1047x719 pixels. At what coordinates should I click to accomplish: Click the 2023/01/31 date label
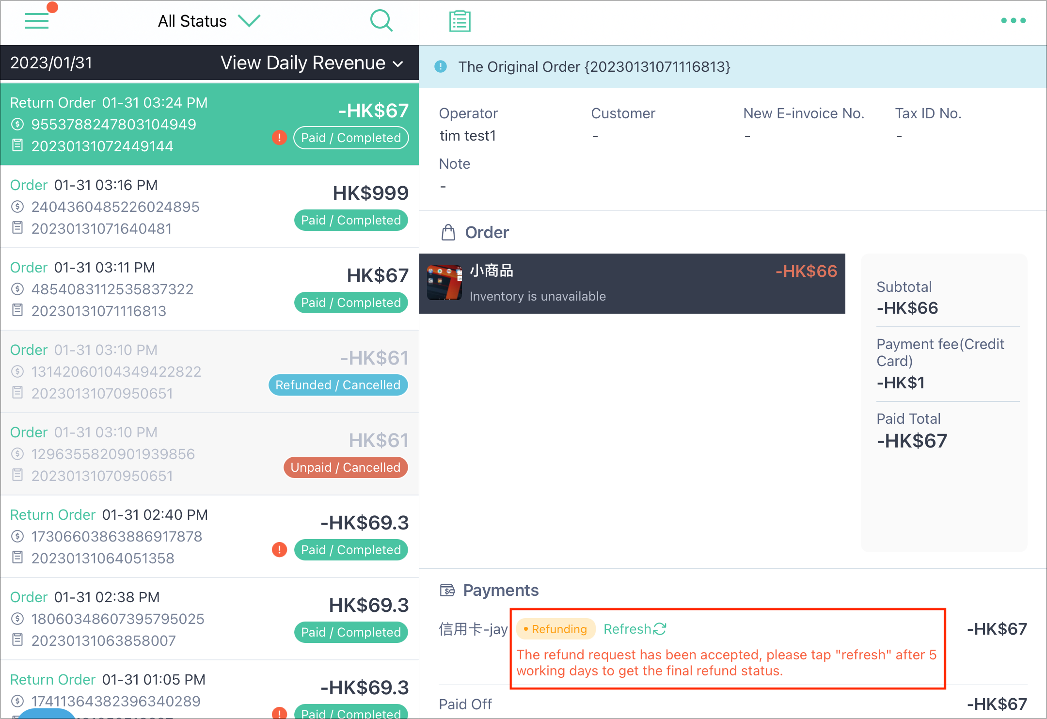[x=51, y=63]
